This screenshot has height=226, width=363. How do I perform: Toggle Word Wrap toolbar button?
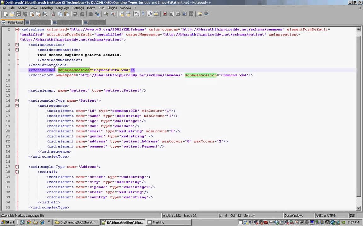[x=137, y=14]
